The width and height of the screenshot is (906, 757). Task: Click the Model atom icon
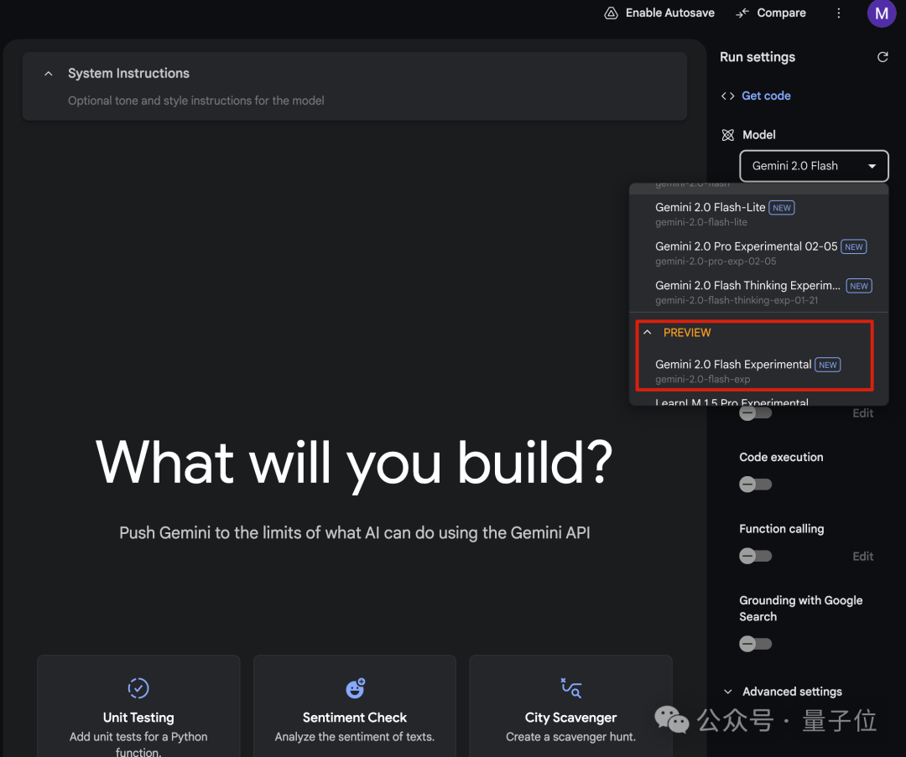[727, 135]
